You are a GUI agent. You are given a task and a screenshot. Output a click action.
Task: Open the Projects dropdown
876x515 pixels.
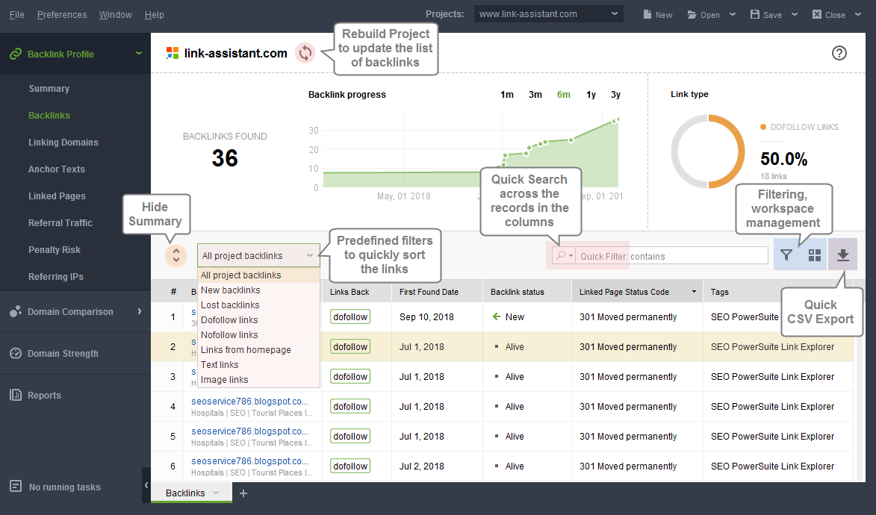coord(549,14)
